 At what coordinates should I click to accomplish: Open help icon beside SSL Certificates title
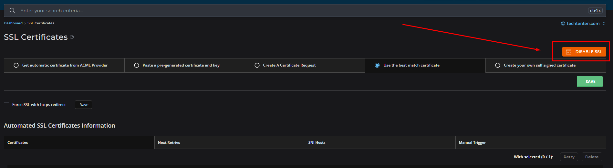(72, 37)
